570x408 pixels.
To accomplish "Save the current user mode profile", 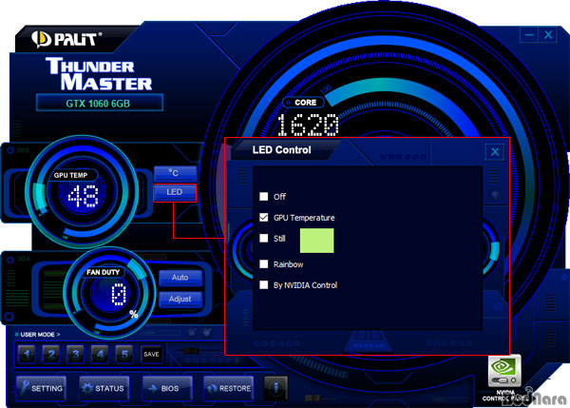I will [151, 354].
